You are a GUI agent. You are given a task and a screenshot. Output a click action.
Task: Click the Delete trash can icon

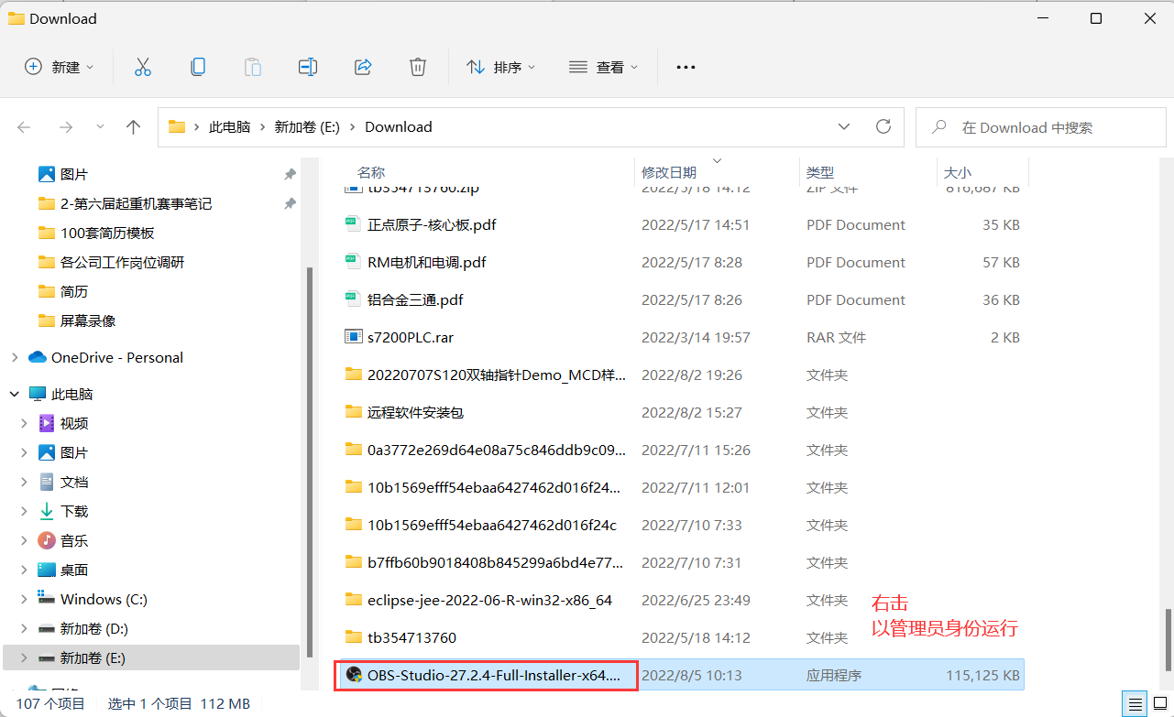418,67
